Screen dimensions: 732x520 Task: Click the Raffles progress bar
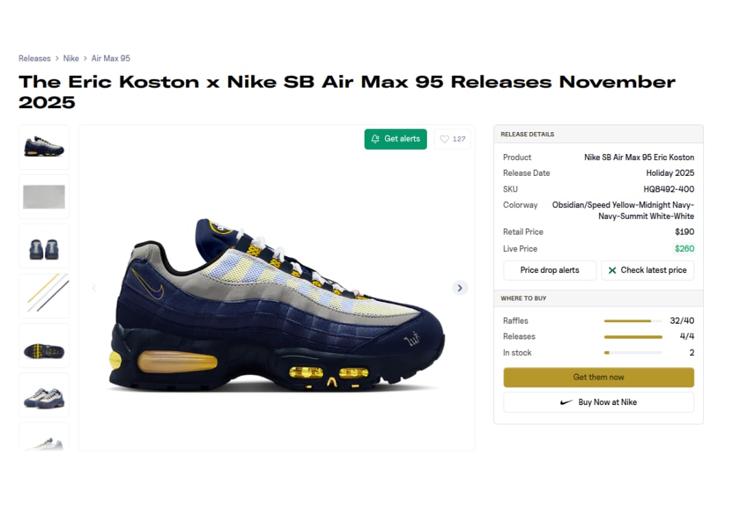tap(633, 321)
